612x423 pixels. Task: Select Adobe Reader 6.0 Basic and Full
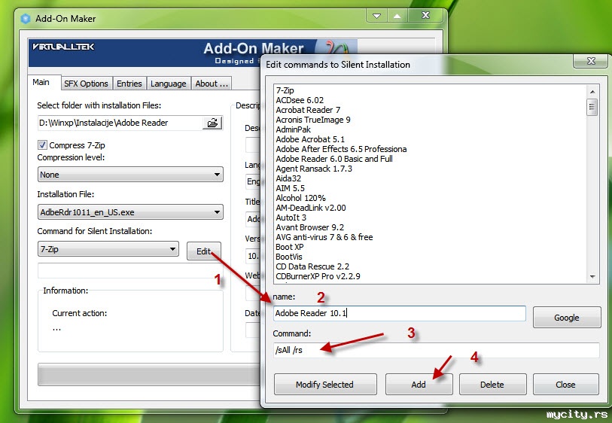tap(334, 159)
